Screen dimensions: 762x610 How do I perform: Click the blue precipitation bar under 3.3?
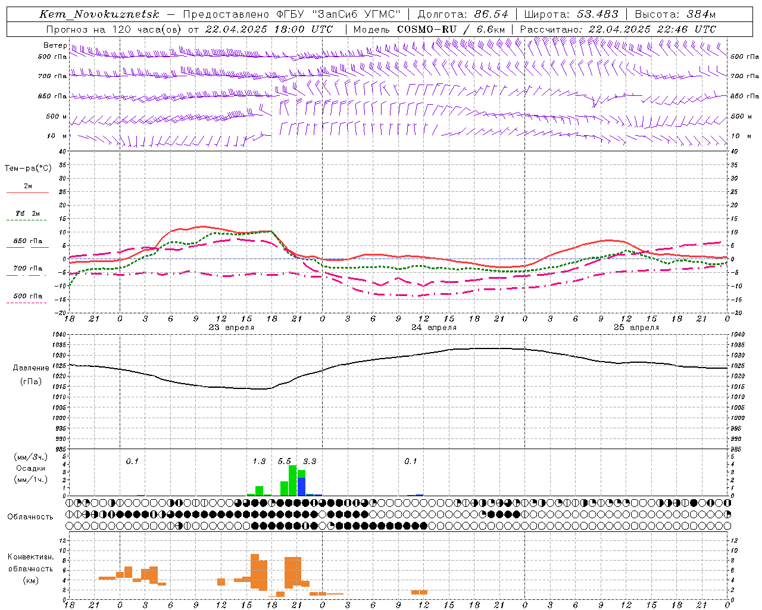(301, 487)
